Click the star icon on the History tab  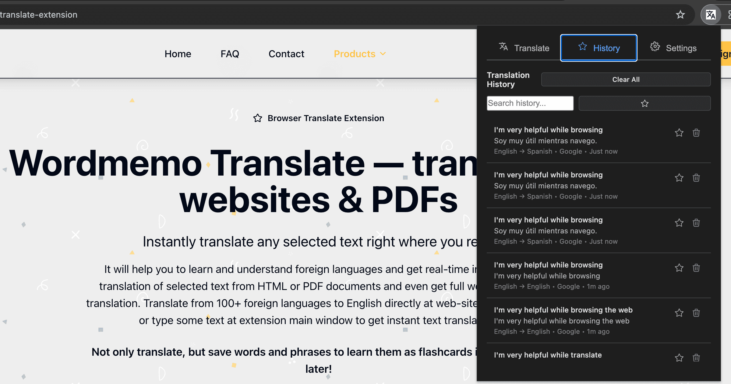pos(582,47)
